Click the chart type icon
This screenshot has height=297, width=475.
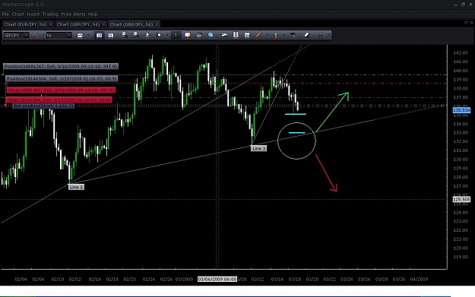pyautogui.click(x=80, y=36)
